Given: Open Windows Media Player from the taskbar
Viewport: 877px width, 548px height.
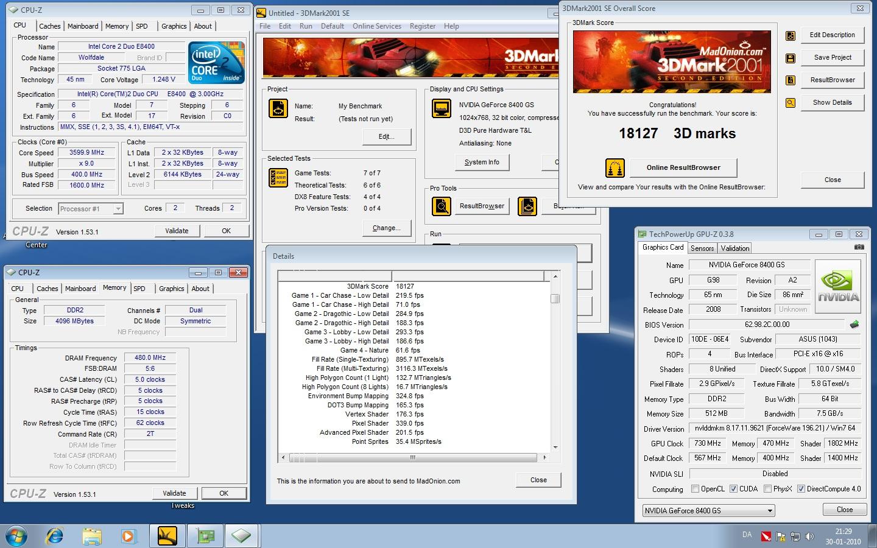Looking at the screenshot, I should (x=129, y=536).
